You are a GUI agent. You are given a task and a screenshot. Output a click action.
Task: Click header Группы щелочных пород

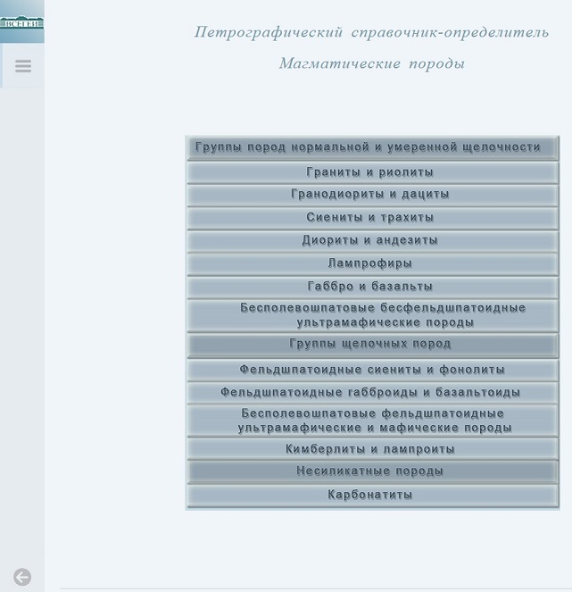click(372, 345)
